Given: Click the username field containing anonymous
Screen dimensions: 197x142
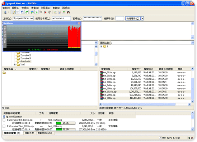Looking at the screenshot, I should [x=61, y=18].
